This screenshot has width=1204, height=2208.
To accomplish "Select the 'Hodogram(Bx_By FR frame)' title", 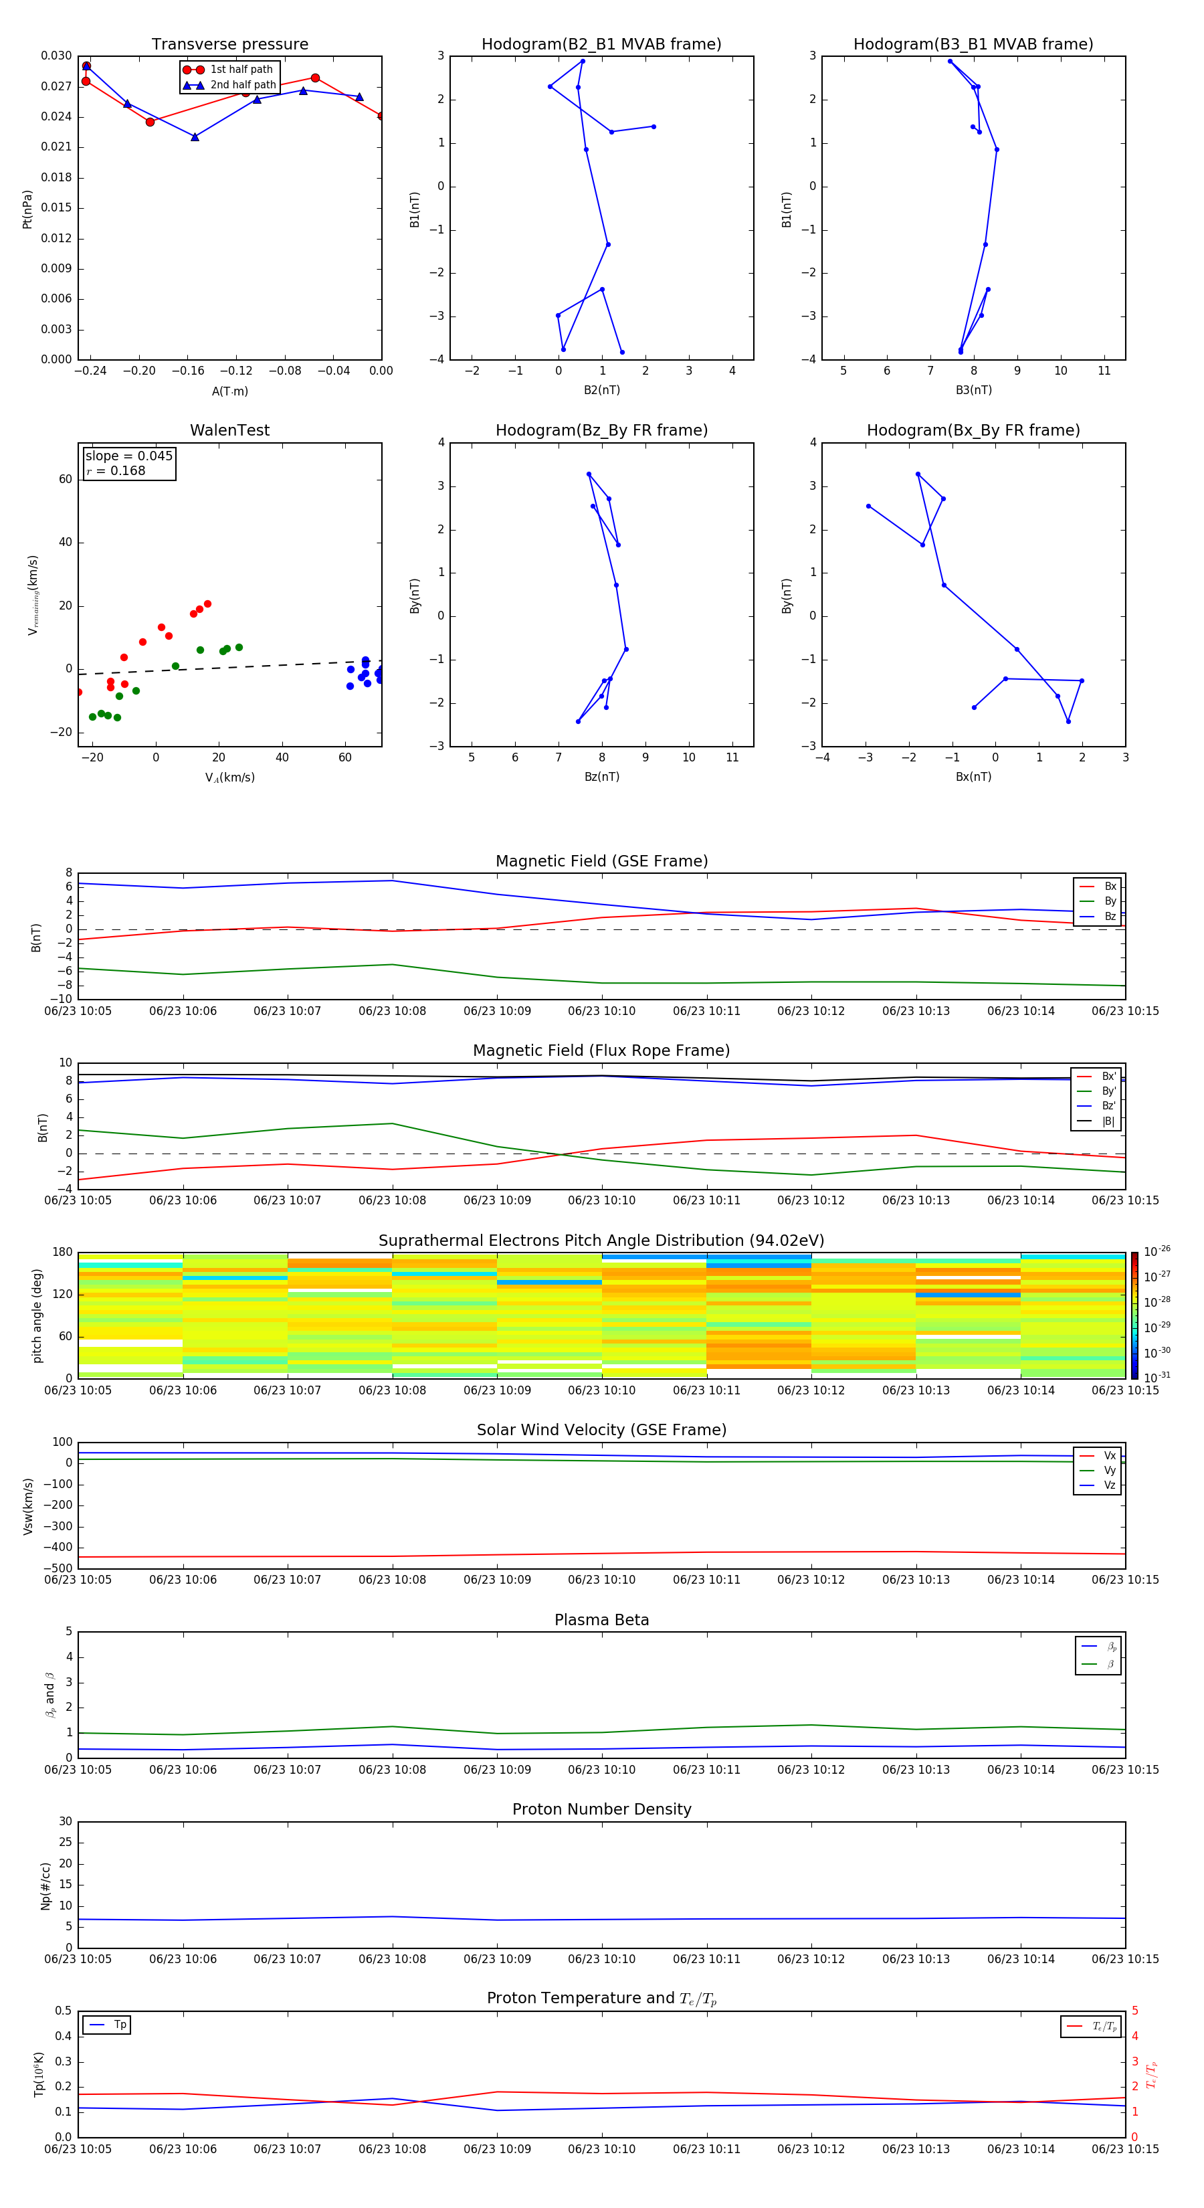I will coord(973,430).
